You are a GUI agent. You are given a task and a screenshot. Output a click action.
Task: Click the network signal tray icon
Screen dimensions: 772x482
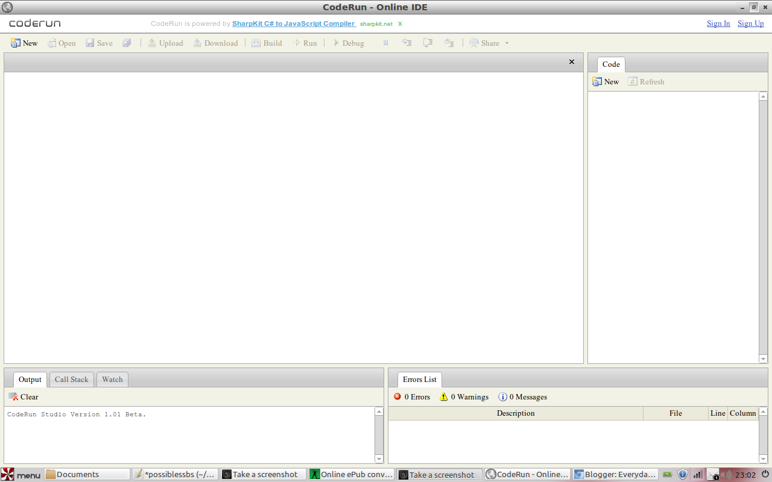(698, 475)
